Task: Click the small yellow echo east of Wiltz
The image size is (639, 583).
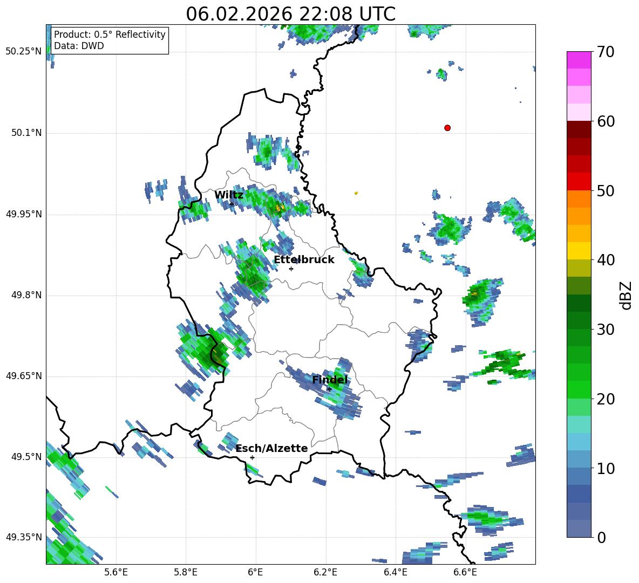Action: [356, 193]
